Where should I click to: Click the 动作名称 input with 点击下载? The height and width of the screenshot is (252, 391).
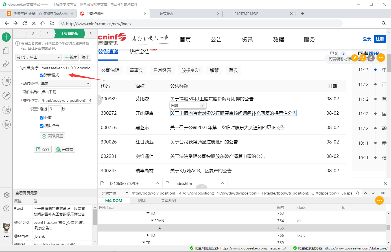coord(65,92)
